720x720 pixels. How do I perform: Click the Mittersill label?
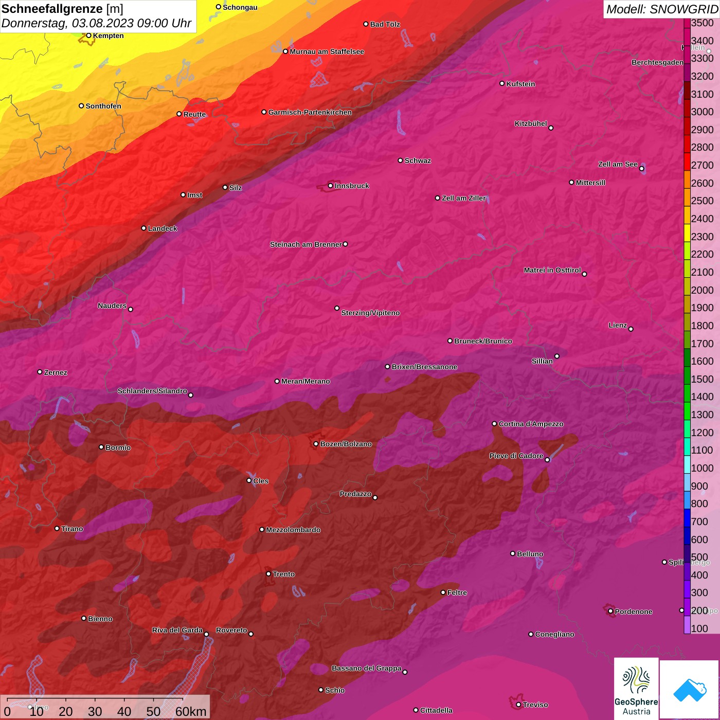tap(590, 183)
